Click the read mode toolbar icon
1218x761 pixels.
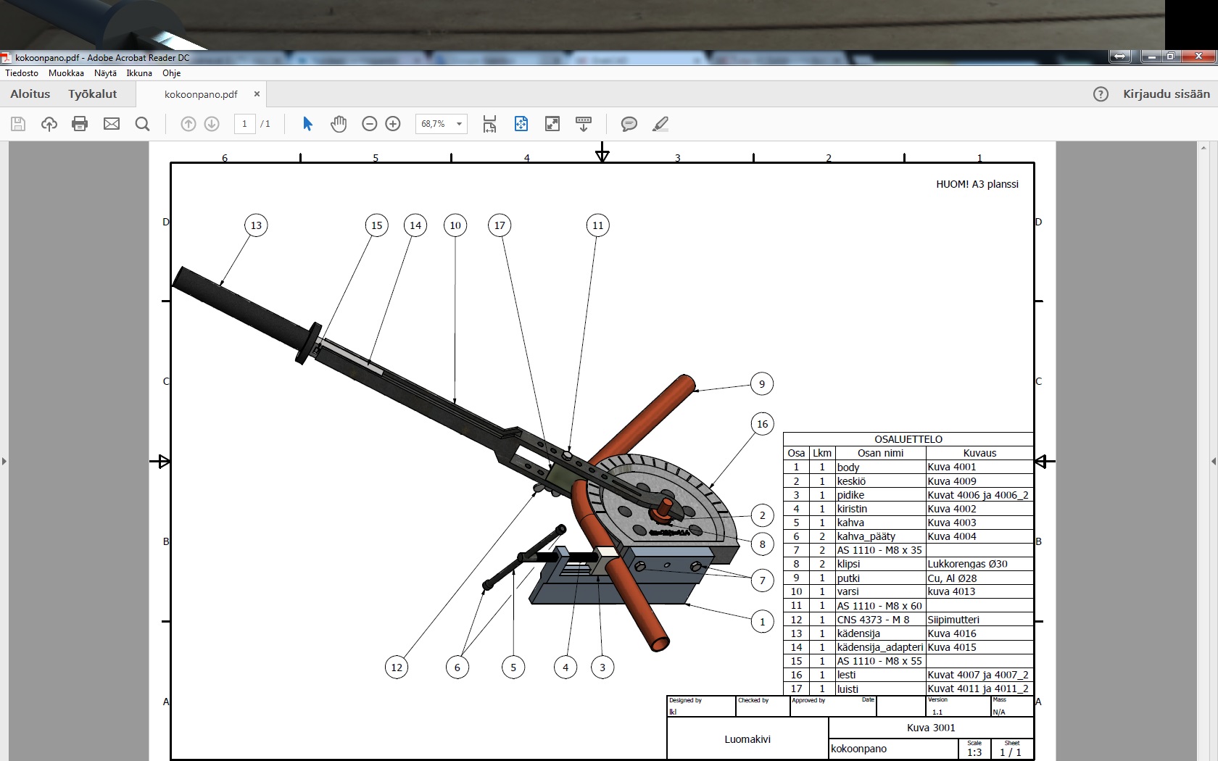tap(584, 124)
